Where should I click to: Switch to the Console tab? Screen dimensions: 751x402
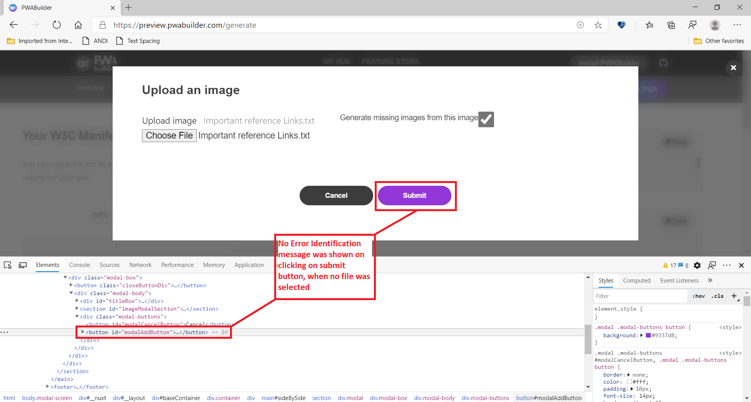point(79,265)
